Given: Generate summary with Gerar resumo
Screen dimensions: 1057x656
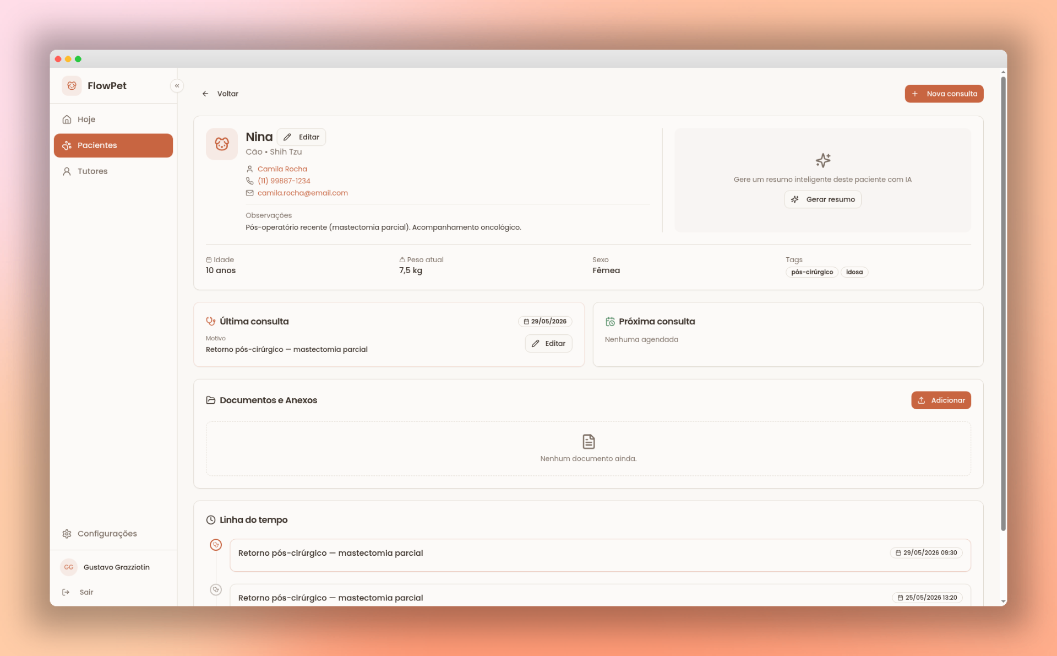Looking at the screenshot, I should click(822, 199).
